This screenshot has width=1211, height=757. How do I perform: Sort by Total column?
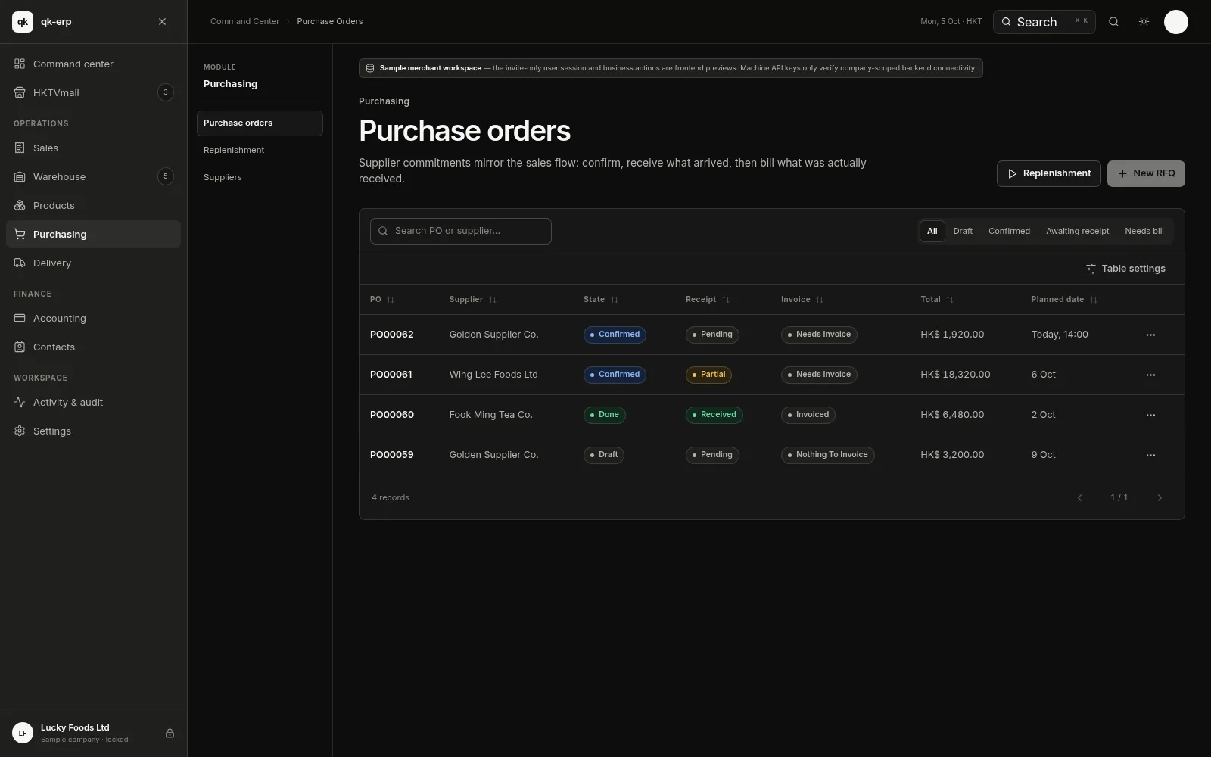(x=937, y=300)
